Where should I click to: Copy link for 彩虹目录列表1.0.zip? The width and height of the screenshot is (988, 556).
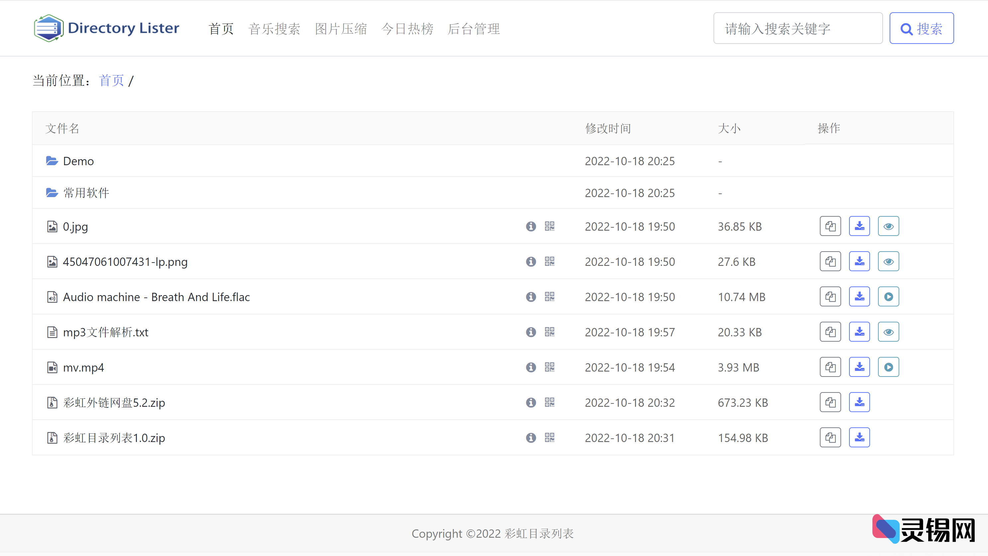point(830,437)
